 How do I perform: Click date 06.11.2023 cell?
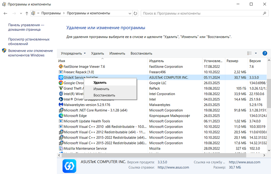point(212,121)
